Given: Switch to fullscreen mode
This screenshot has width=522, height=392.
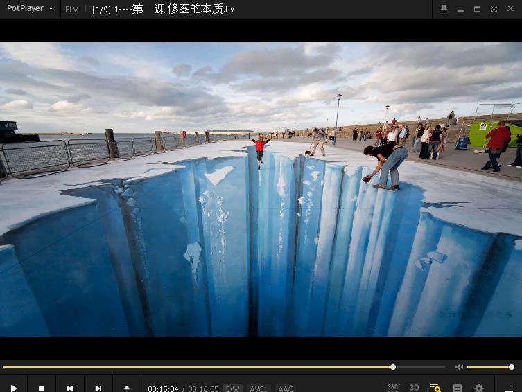Looking at the screenshot, I should (494, 8).
